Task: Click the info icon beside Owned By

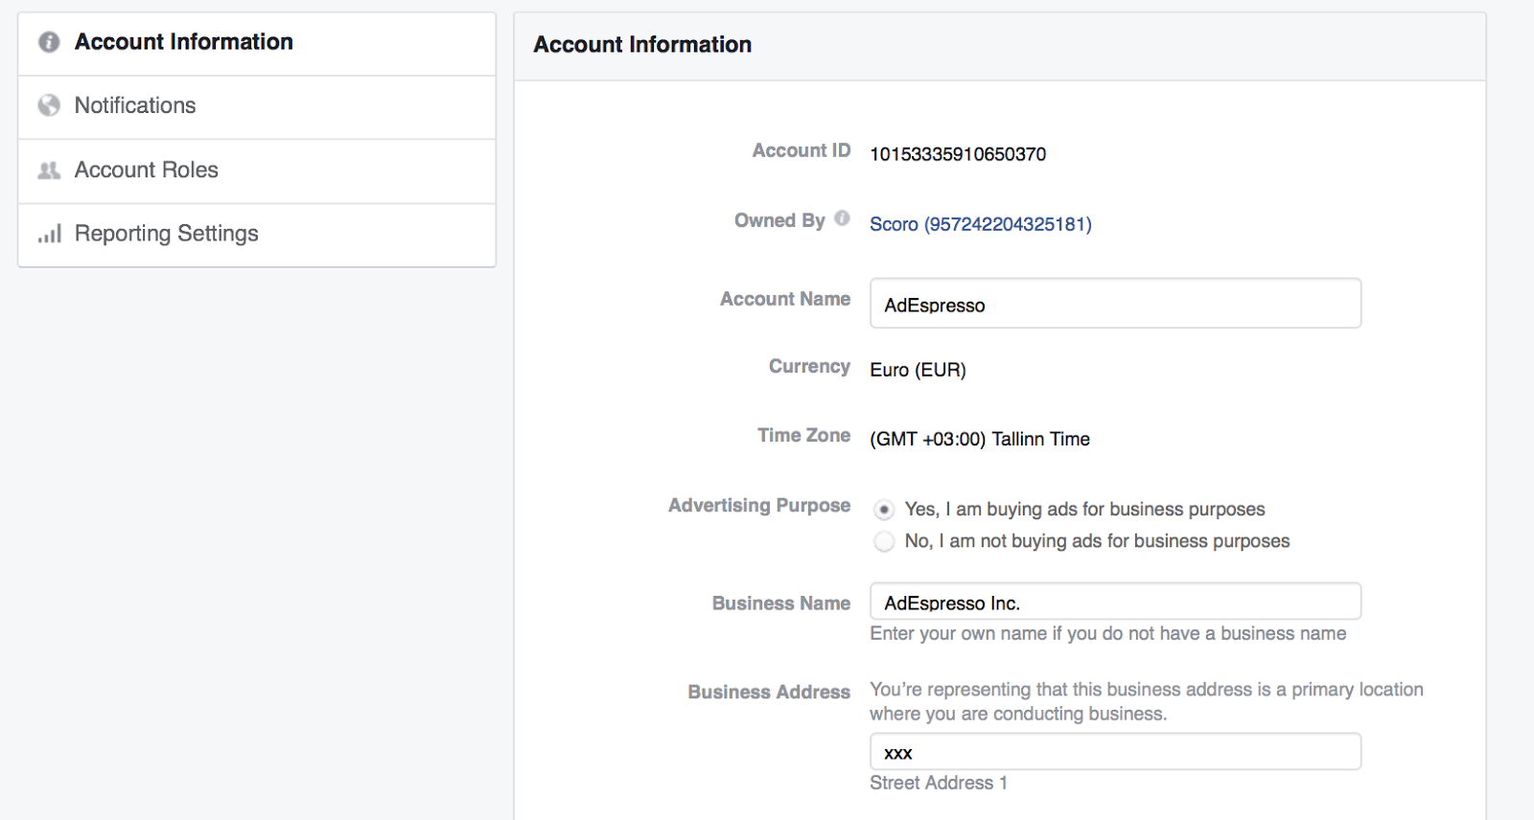Action: coord(842,218)
